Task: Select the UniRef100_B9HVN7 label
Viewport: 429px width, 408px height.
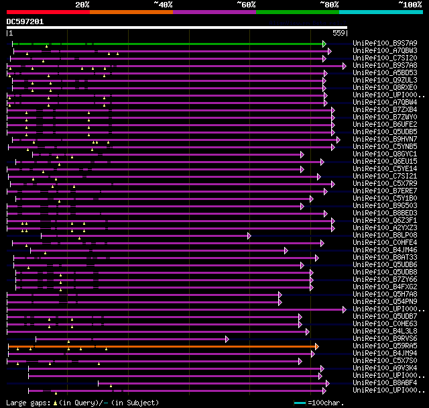Action: point(385,139)
